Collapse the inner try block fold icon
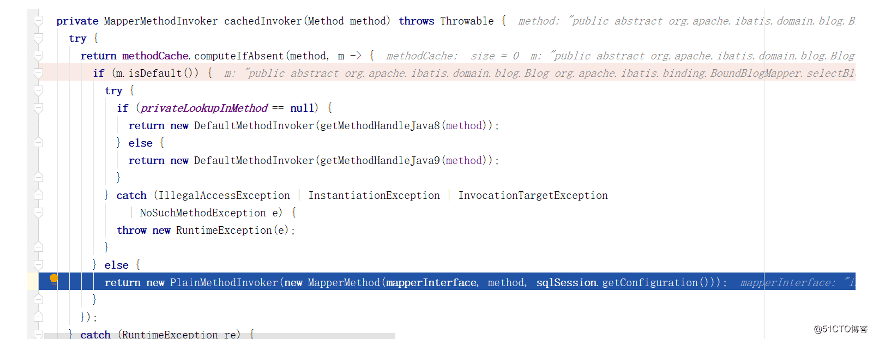Image resolution: width=873 pixels, height=339 pixels. pyautogui.click(x=38, y=90)
